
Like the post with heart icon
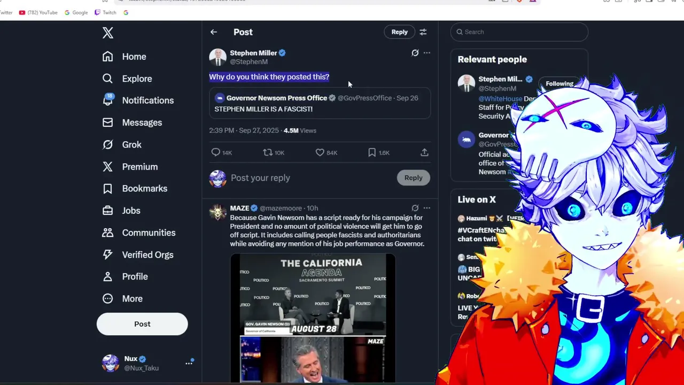[x=320, y=152]
